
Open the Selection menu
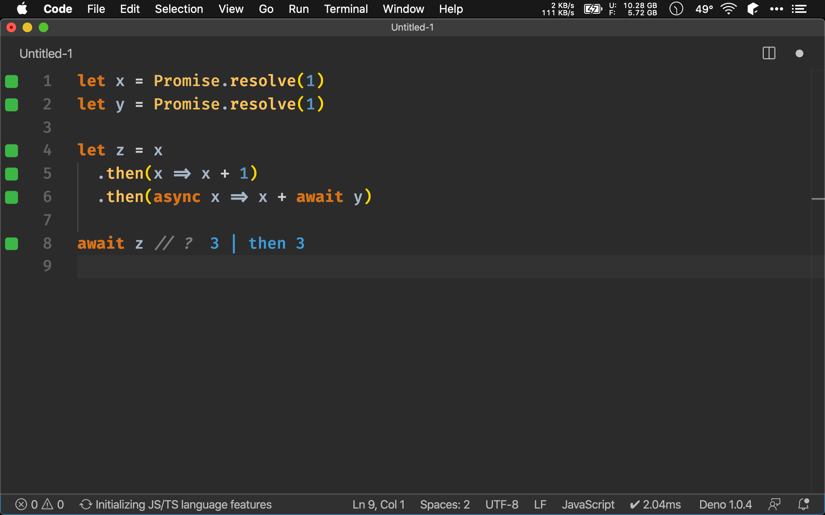pos(179,9)
